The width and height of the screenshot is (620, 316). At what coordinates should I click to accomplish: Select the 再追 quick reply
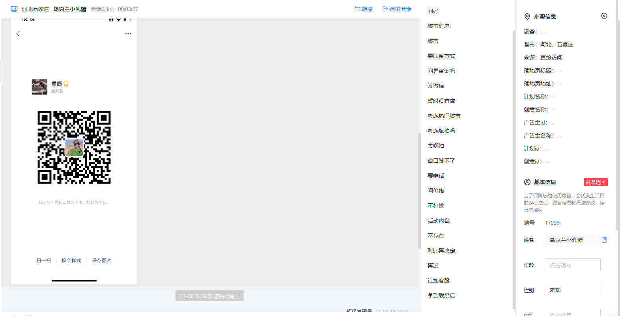[x=433, y=266]
